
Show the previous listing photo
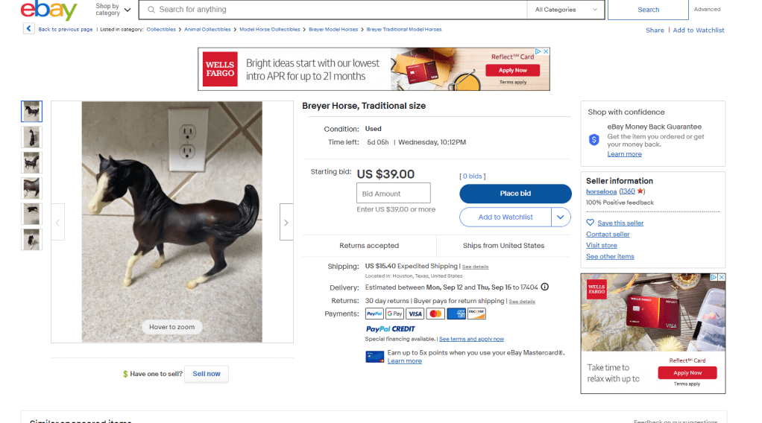pyautogui.click(x=58, y=222)
